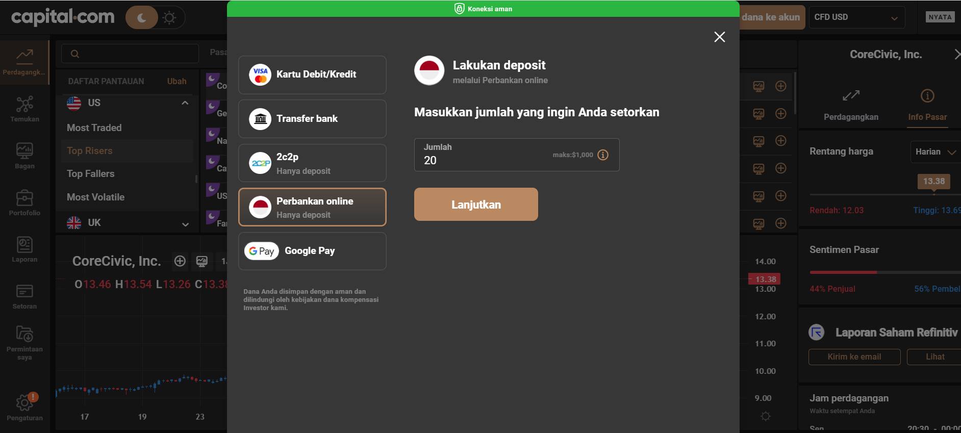This screenshot has height=433, width=961.
Task: Click third row chart icon in market list
Action: pyautogui.click(x=758, y=141)
